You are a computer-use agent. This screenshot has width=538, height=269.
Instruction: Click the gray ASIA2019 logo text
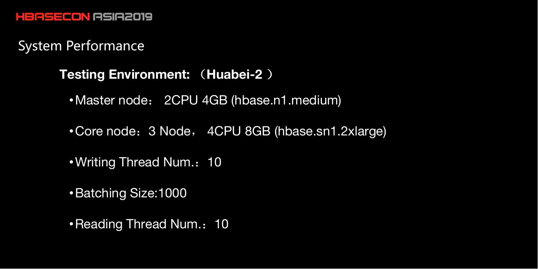(122, 17)
